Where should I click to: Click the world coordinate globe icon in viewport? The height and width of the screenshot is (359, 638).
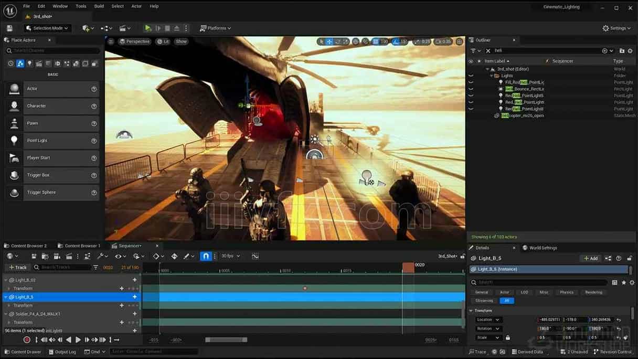click(x=356, y=41)
